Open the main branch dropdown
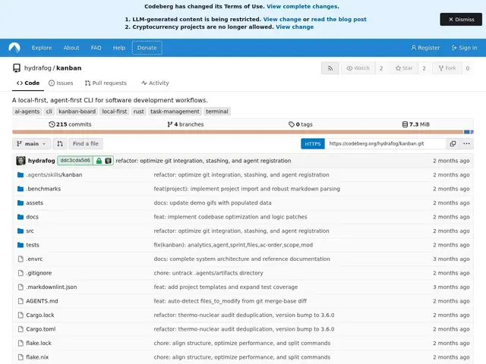The image size is (486, 364). pos(31,143)
